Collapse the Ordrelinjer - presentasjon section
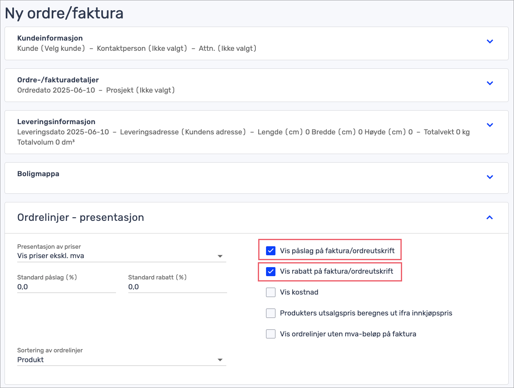 click(x=490, y=218)
